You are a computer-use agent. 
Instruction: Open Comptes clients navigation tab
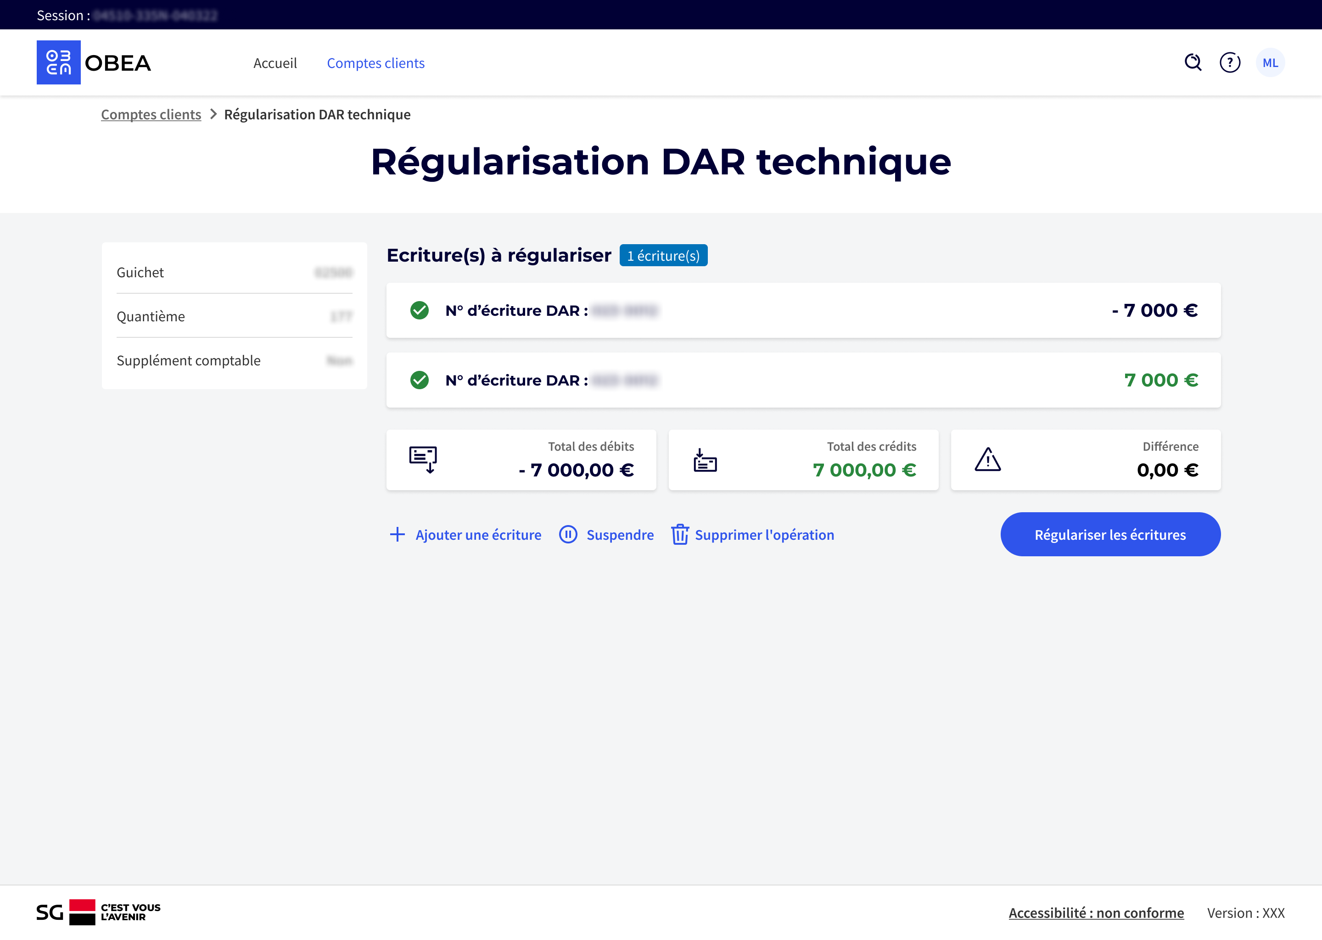tap(375, 63)
